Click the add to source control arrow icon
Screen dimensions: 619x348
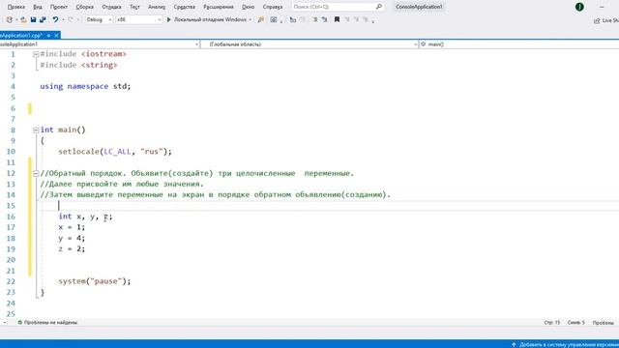514,344
